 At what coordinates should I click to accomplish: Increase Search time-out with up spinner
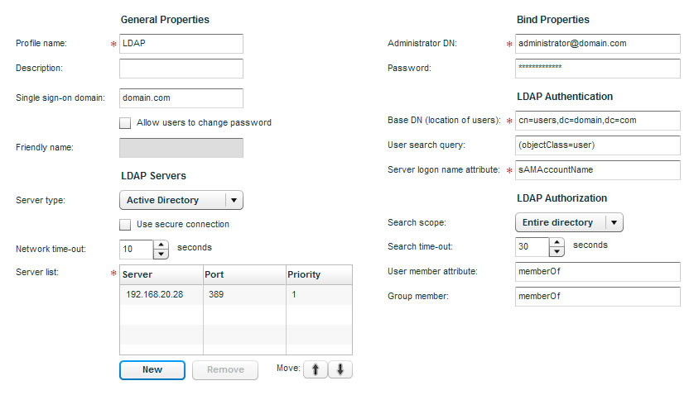pyautogui.click(x=557, y=242)
